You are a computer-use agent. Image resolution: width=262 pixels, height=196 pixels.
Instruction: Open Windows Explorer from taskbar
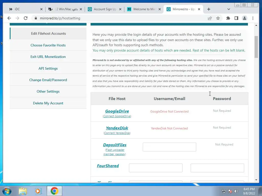tap(23, 191)
